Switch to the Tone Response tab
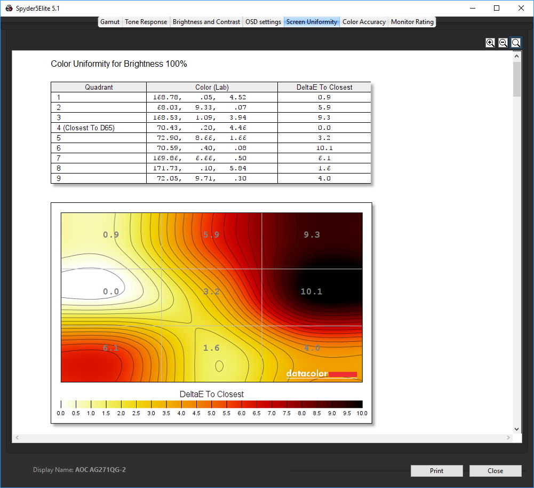The width and height of the screenshot is (534, 488). [146, 22]
